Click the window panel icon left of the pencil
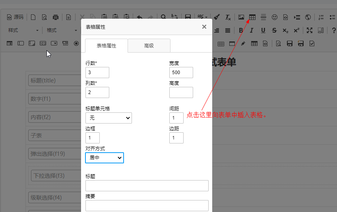Screen dimensions: 337x212 click(x=232, y=44)
